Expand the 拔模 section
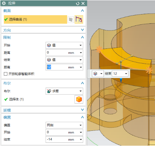155x146 pixels. point(82,110)
